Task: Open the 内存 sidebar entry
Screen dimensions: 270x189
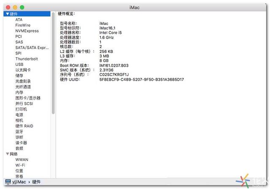Action: pyautogui.click(x=19, y=92)
